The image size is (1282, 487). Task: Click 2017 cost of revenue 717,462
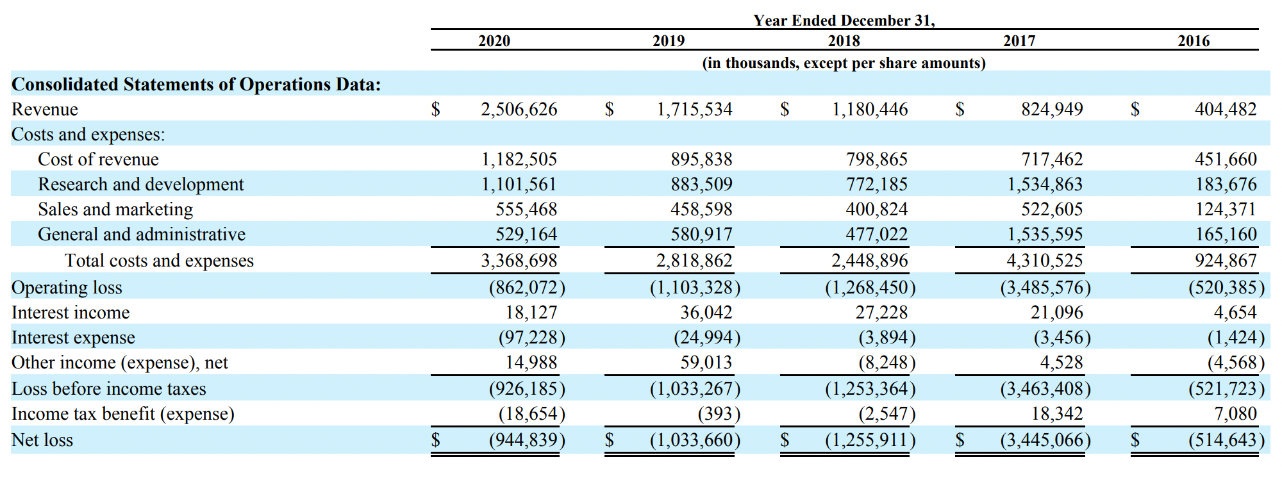pos(1052,159)
